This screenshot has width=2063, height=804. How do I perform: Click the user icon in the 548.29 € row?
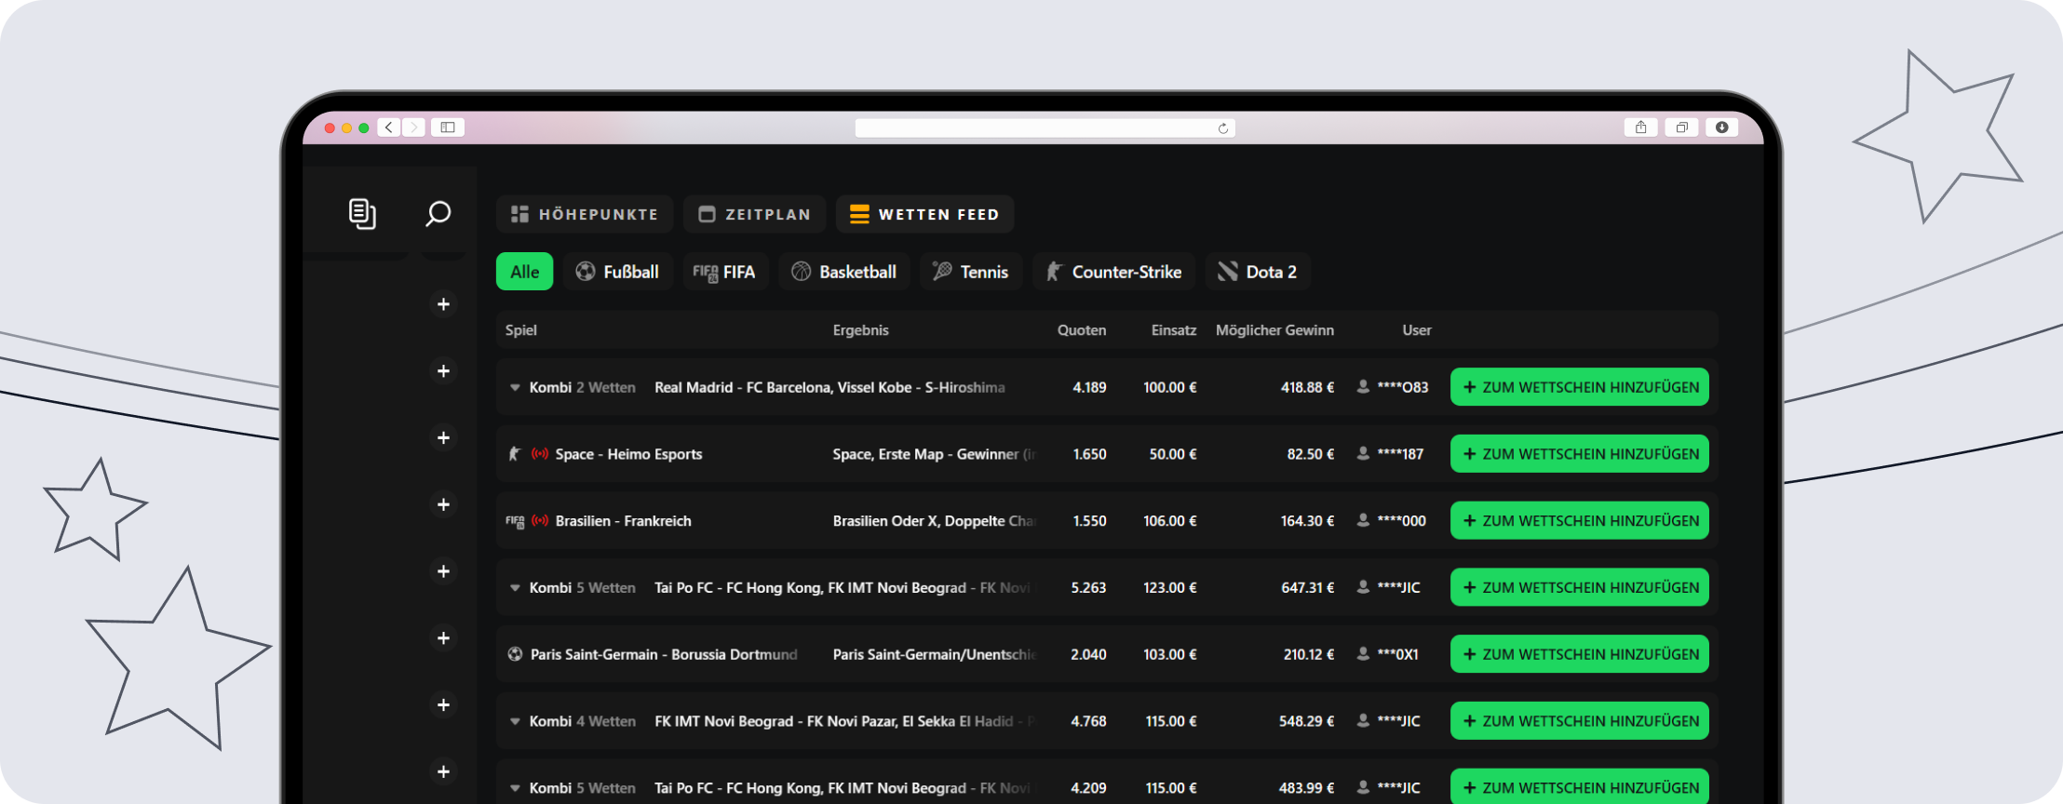(1363, 721)
